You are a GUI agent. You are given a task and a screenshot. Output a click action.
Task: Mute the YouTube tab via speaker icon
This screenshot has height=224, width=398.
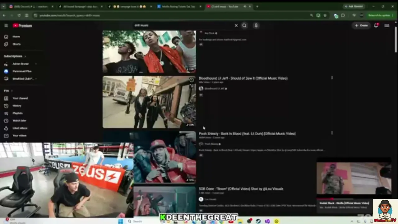245,7
